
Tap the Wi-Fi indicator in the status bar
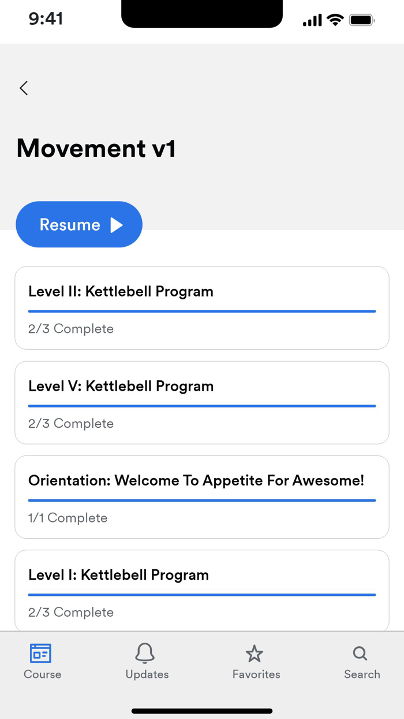[335, 19]
